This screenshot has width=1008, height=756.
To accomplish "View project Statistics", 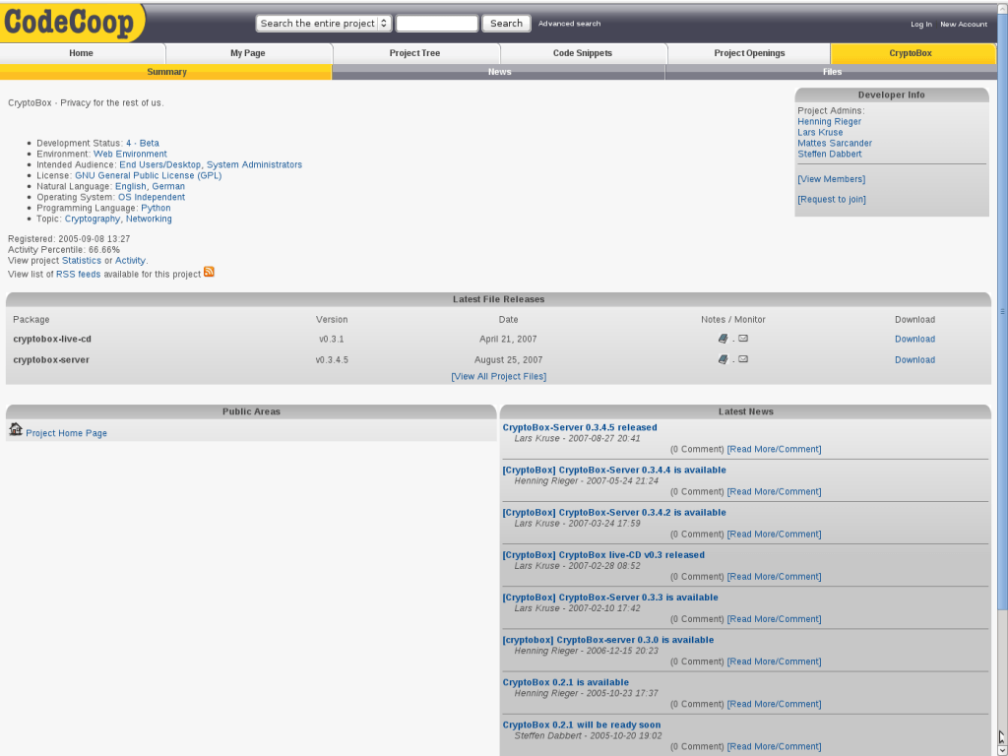I will (82, 260).
